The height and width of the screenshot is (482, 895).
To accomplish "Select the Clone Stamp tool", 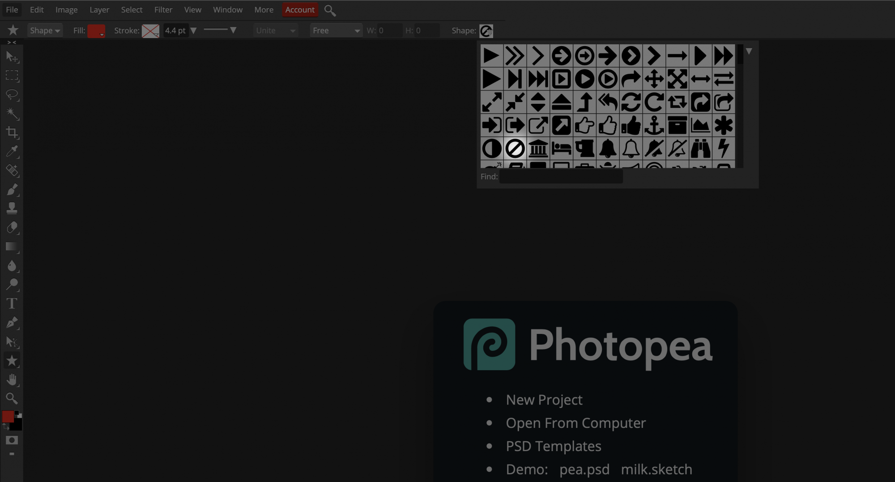I will tap(12, 209).
